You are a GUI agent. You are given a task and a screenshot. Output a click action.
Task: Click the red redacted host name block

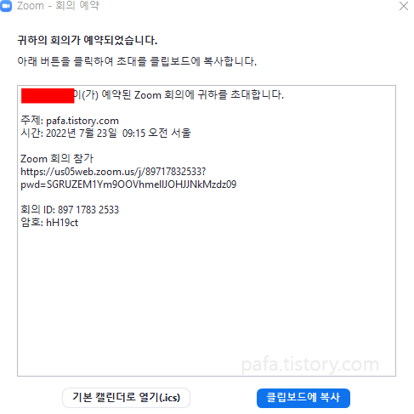(48, 96)
